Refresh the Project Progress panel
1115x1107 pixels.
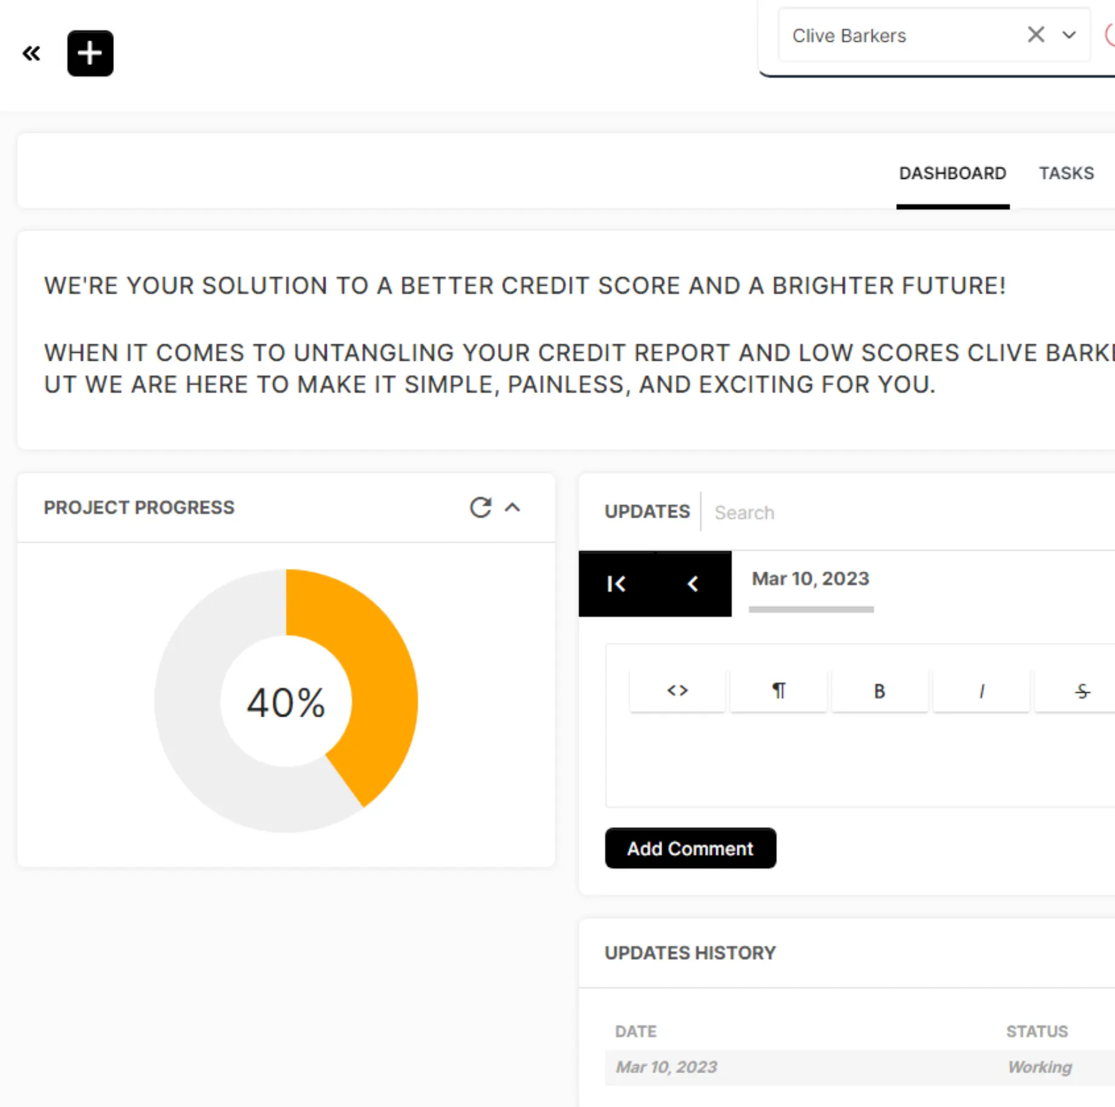point(480,507)
